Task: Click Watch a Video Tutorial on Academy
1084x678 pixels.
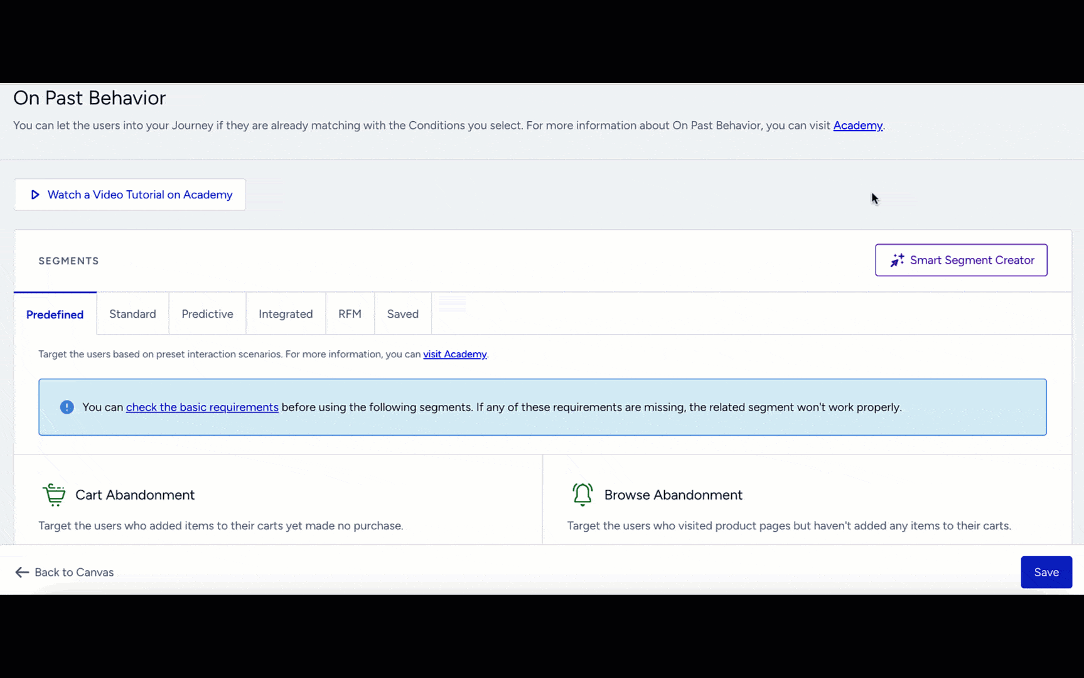Action: click(129, 195)
